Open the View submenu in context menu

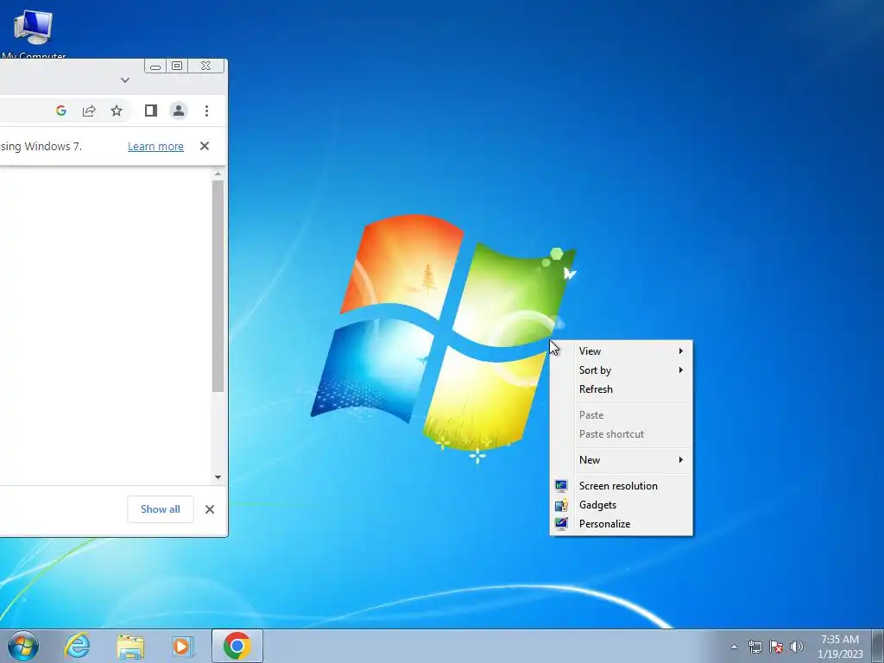click(622, 350)
